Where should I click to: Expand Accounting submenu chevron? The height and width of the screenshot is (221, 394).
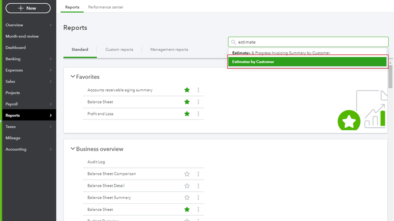click(x=50, y=149)
